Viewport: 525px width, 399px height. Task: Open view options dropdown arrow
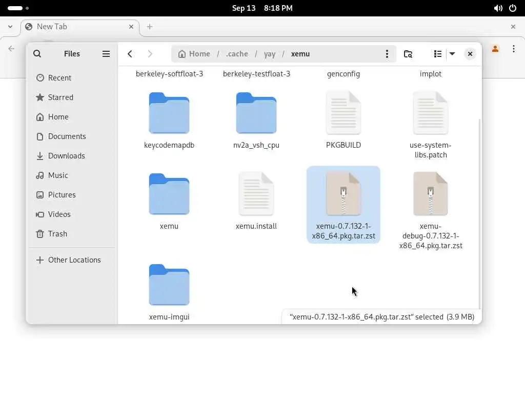(x=452, y=54)
